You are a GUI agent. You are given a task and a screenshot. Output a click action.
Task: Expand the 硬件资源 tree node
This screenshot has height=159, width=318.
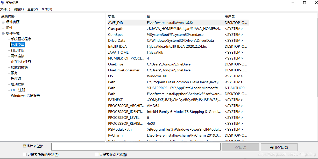click(x=3, y=22)
